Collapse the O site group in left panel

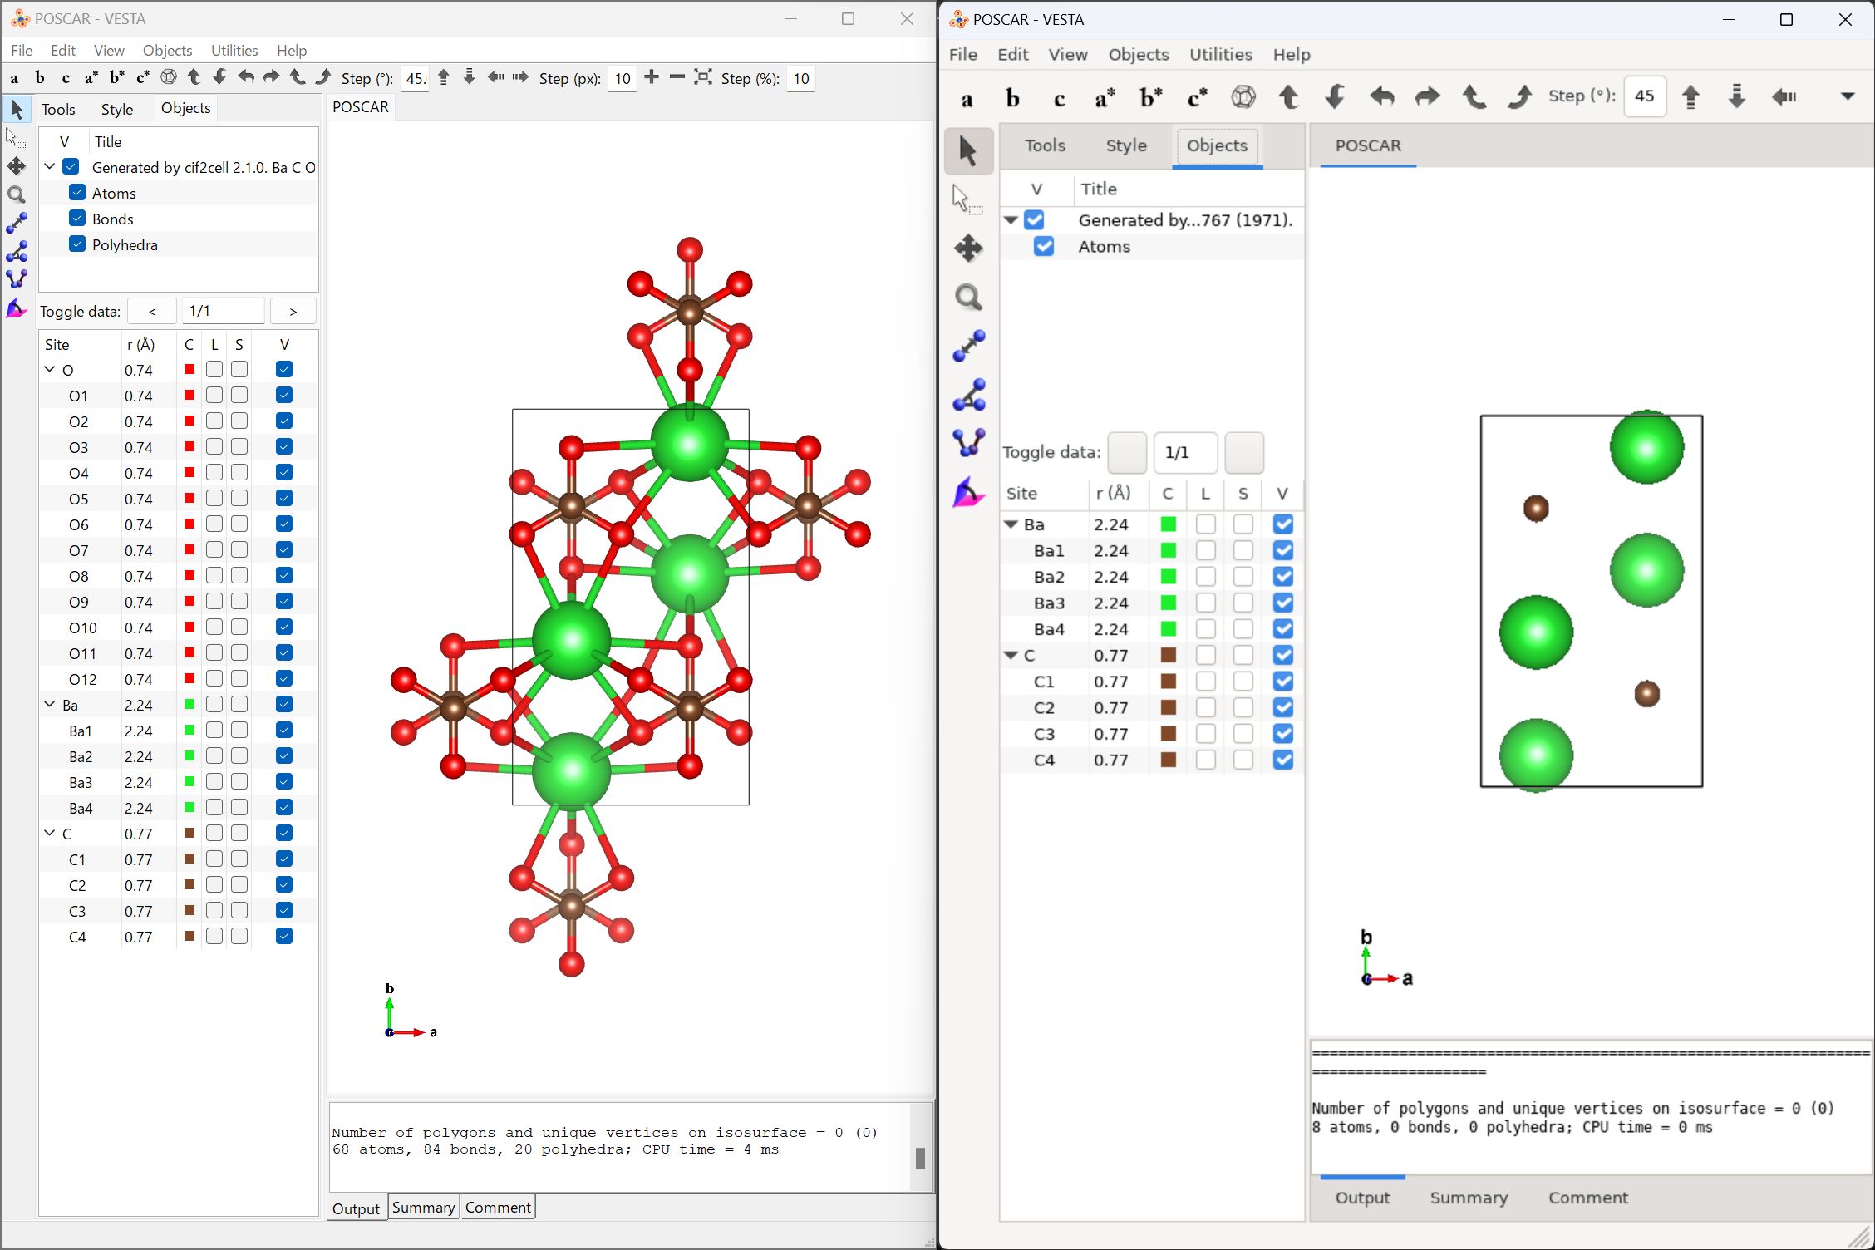coord(50,370)
